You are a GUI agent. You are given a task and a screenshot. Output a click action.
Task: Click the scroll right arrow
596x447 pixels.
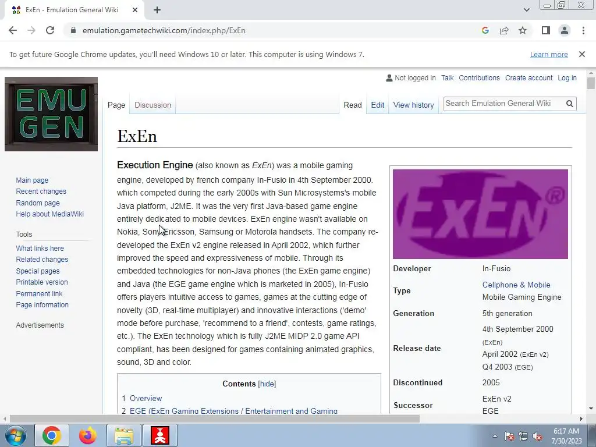click(581, 418)
